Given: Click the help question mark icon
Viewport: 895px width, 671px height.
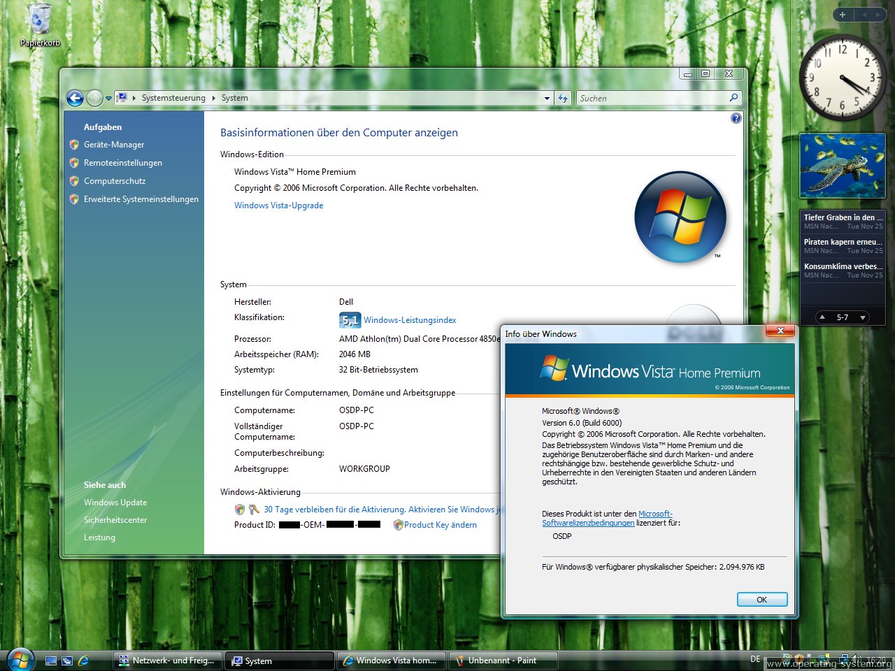Looking at the screenshot, I should pos(736,118).
